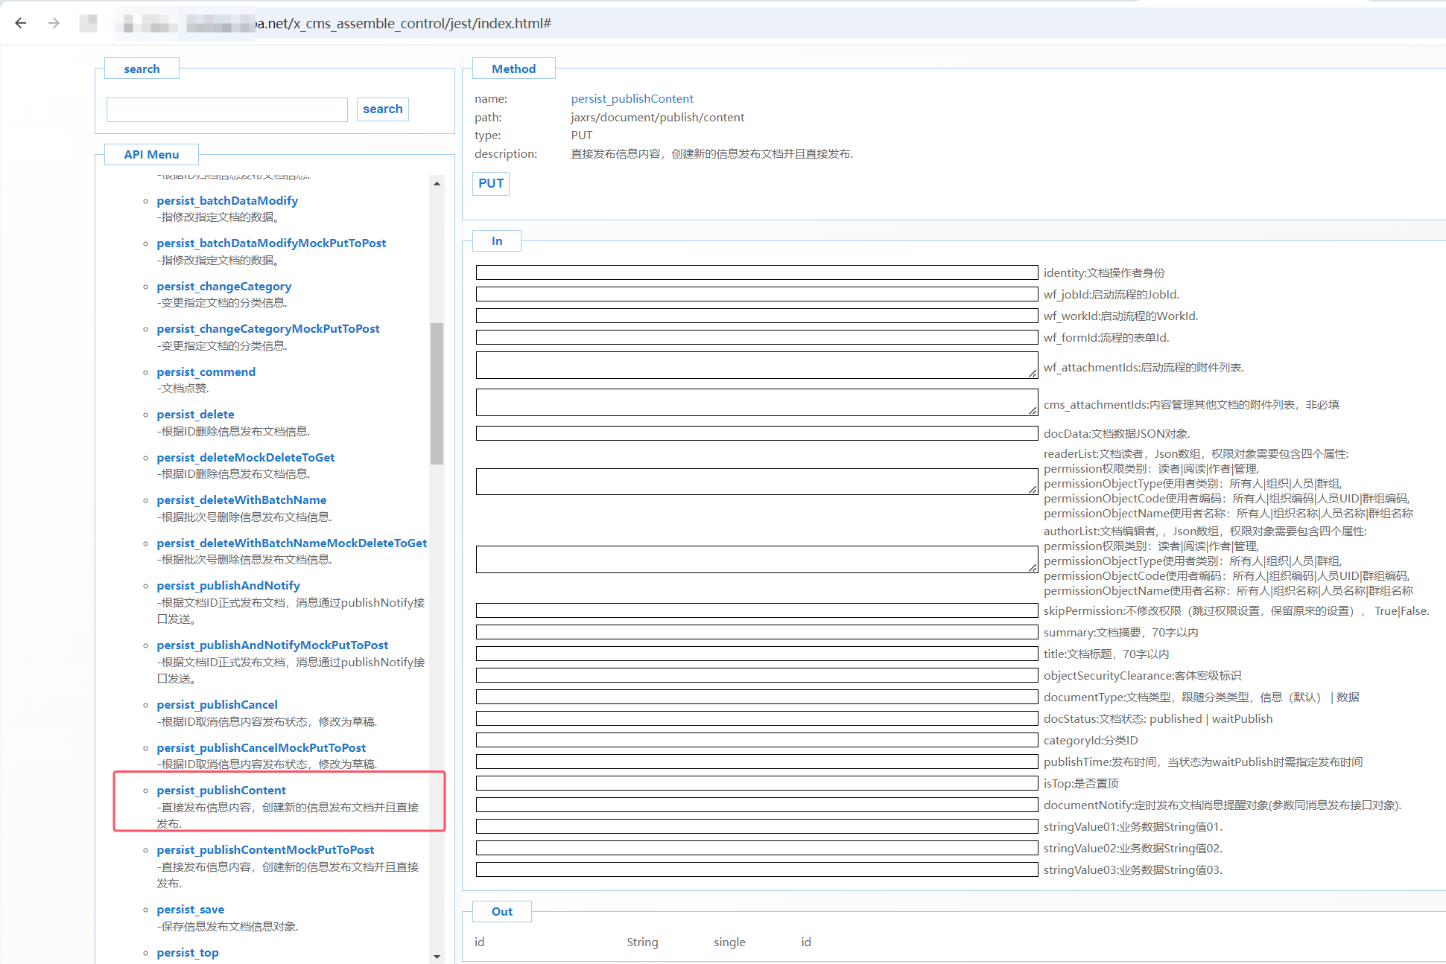1446x964 pixels.
Task: Click the PUT request button
Action: pos(490,183)
